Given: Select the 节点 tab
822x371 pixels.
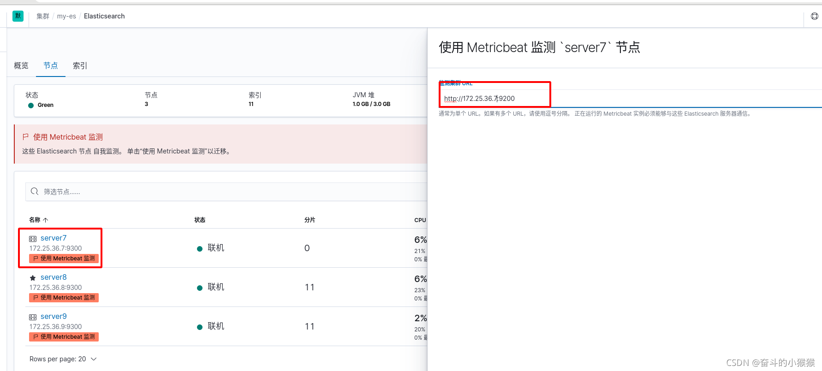Looking at the screenshot, I should [x=51, y=65].
